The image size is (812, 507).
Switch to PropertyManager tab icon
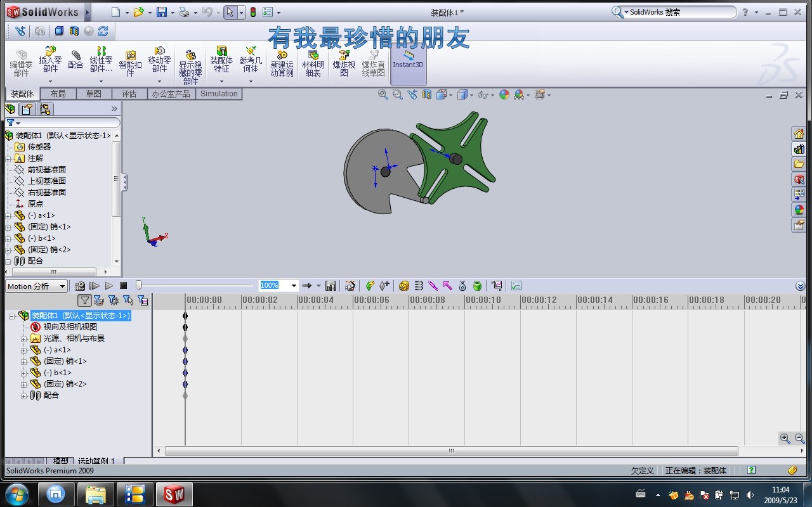pos(27,109)
